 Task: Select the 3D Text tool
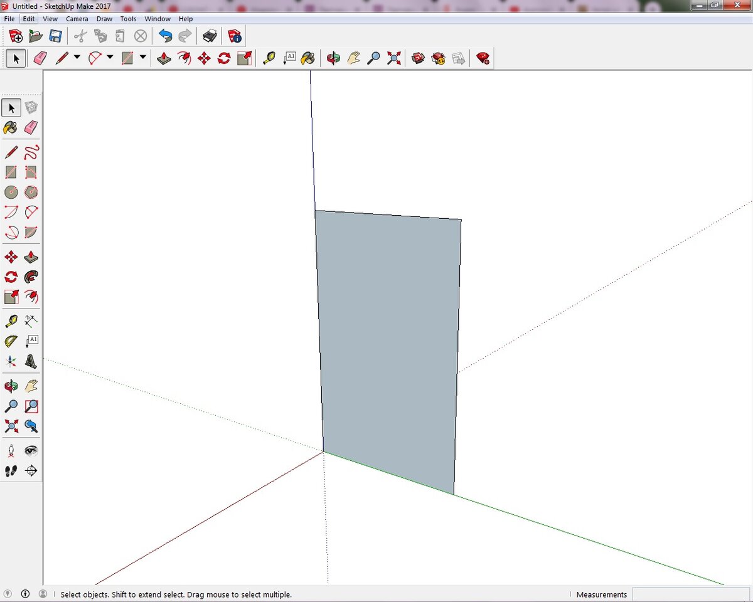tap(31, 361)
